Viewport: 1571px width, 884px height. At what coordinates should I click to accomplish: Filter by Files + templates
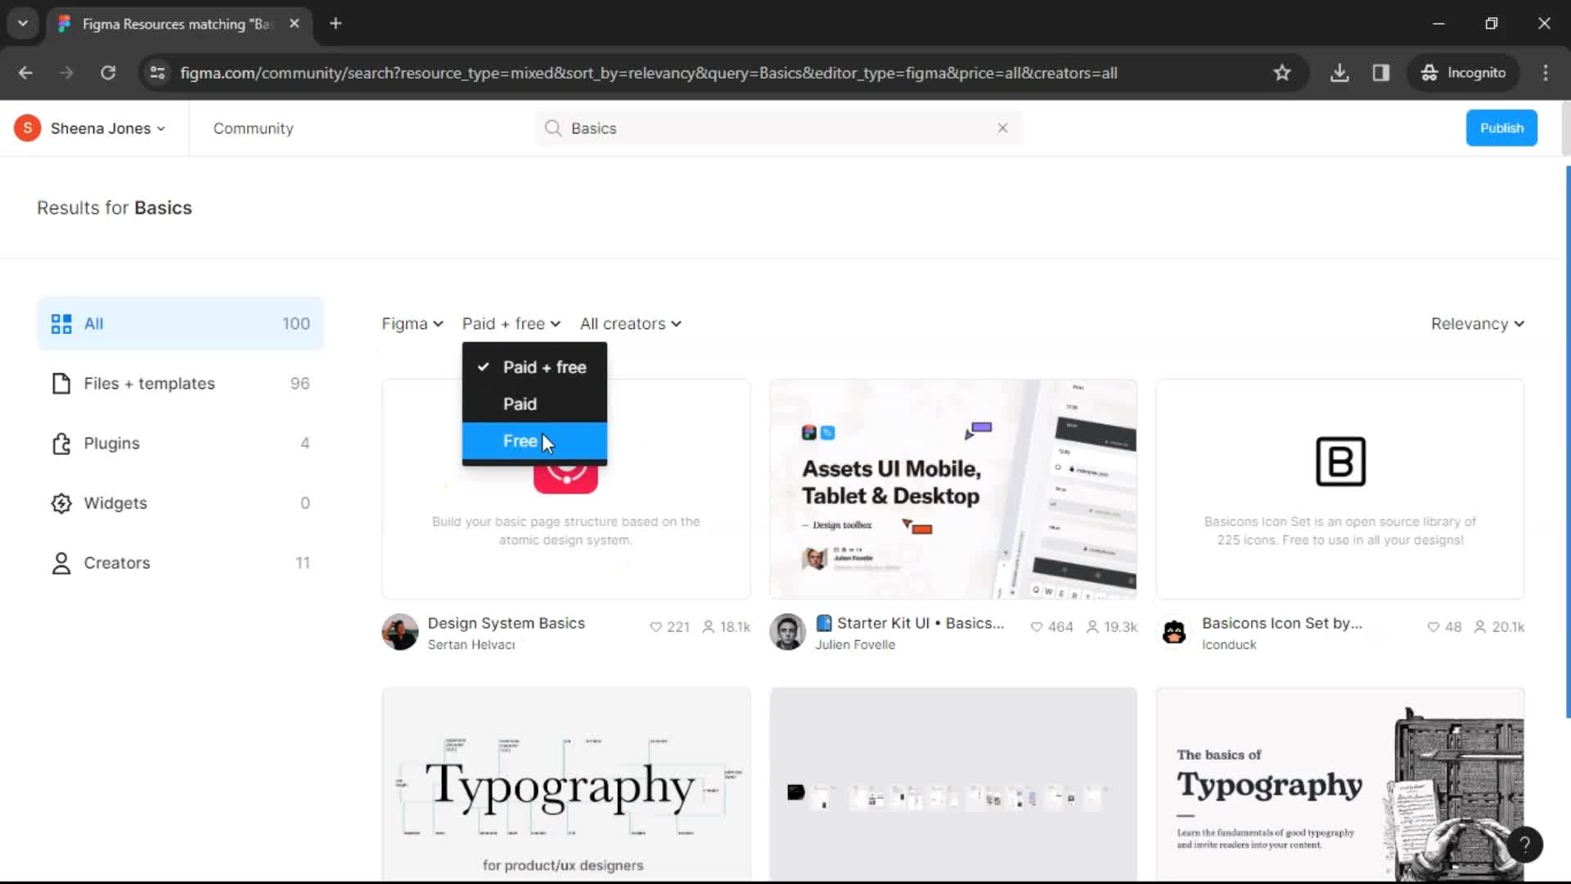[x=181, y=384]
